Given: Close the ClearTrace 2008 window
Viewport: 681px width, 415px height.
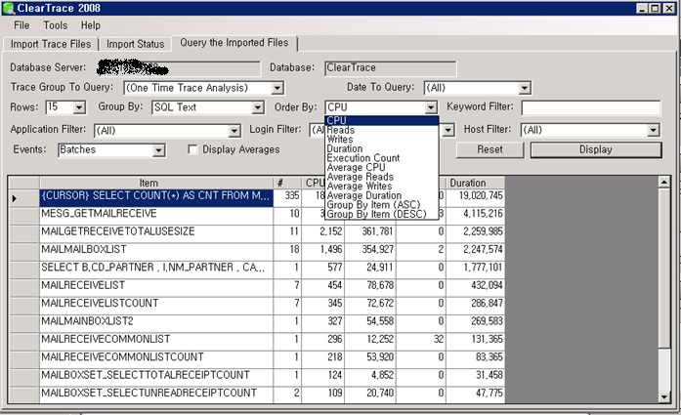Looking at the screenshot, I should pyautogui.click(x=669, y=8).
